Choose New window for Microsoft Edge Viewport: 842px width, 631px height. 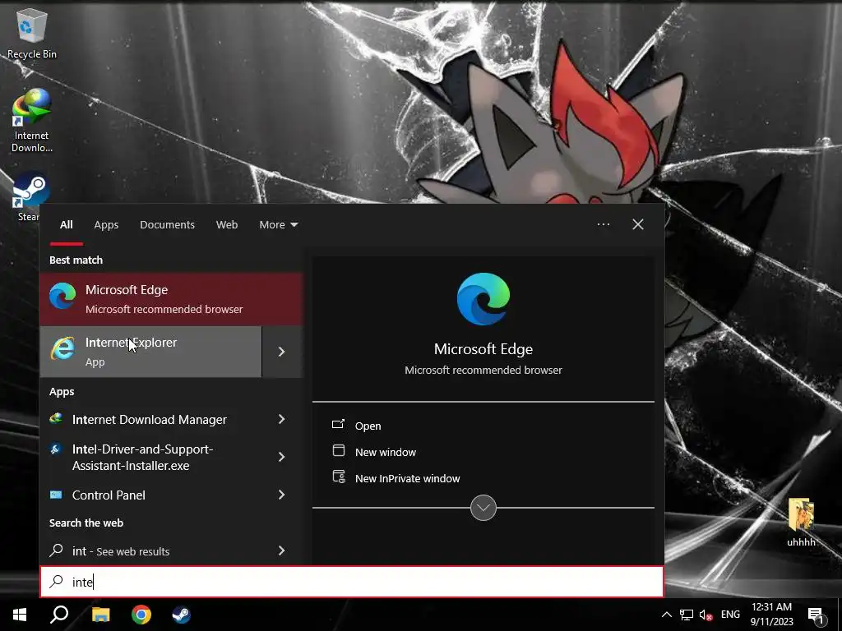point(386,452)
